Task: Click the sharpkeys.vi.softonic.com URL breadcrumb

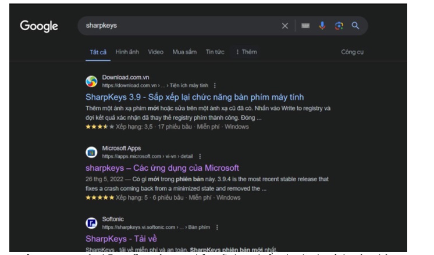Action: 156,227
